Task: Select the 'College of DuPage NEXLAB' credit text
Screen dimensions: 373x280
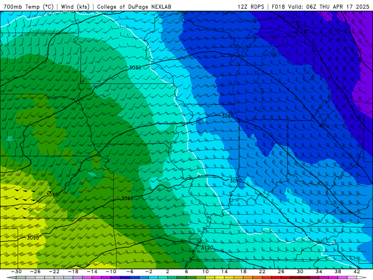Action: [134, 7]
